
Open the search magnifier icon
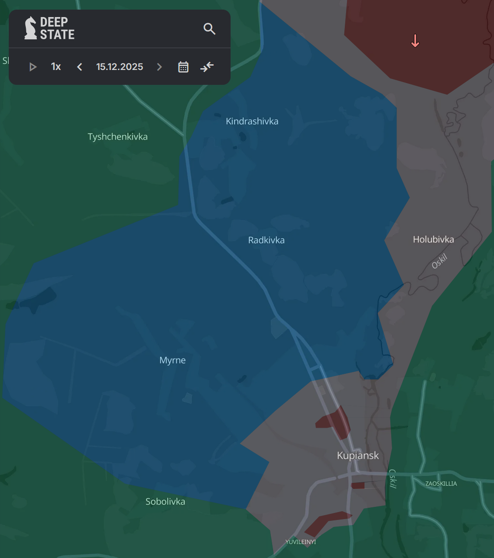coord(210,29)
